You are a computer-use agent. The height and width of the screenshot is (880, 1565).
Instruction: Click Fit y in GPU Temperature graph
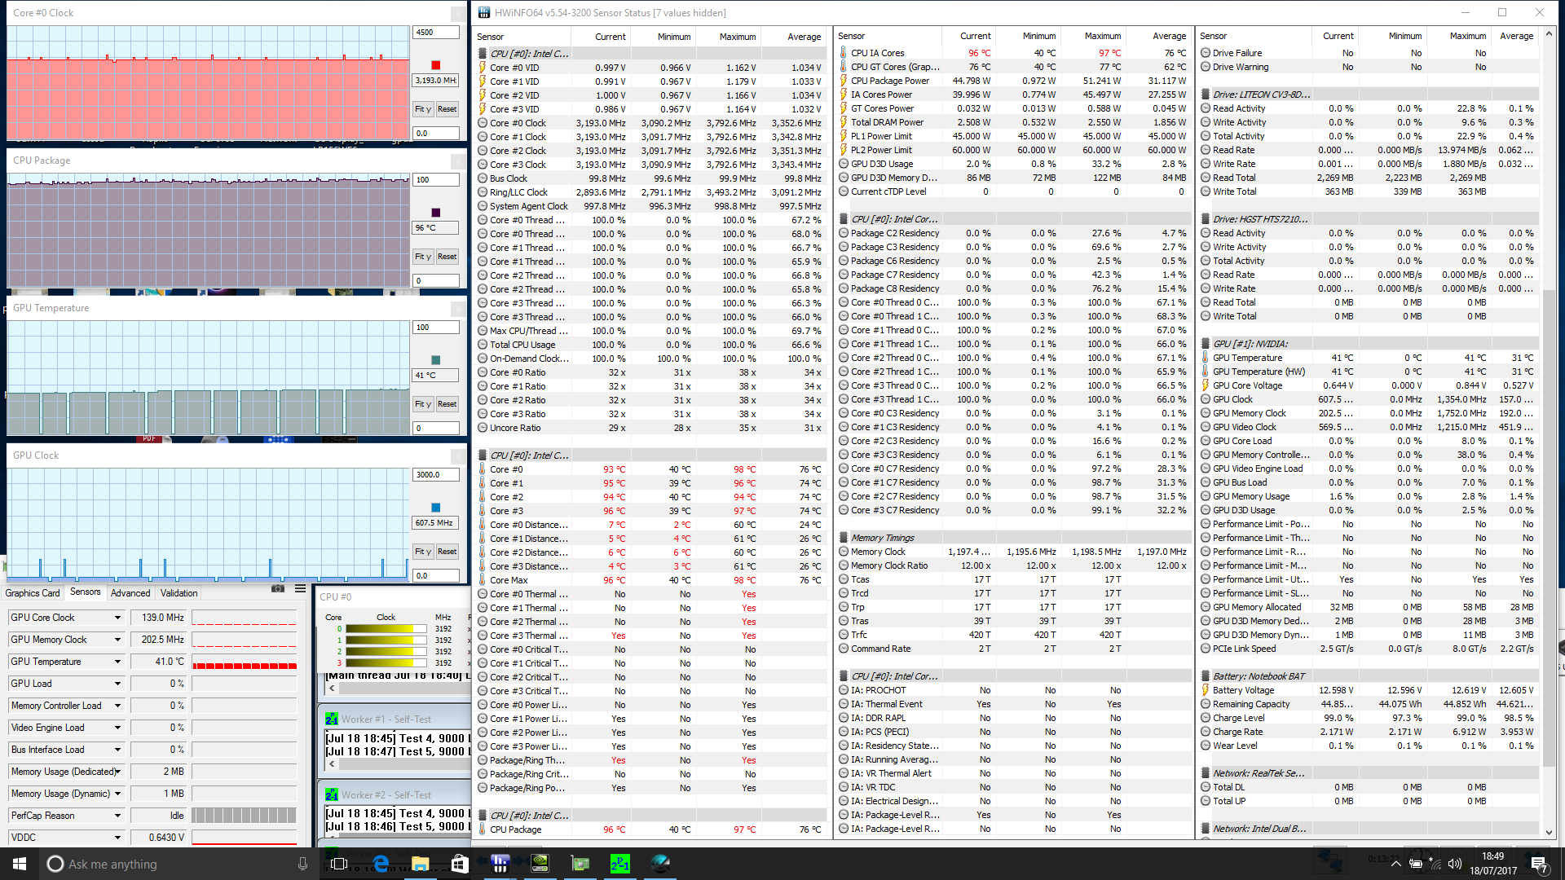tap(422, 404)
